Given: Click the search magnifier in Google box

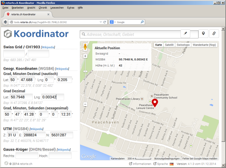Looking at the screenshot, I should [x=142, y=22].
